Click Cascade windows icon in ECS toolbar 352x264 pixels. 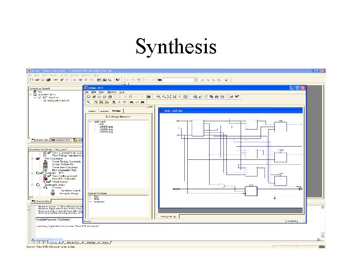(x=211, y=97)
